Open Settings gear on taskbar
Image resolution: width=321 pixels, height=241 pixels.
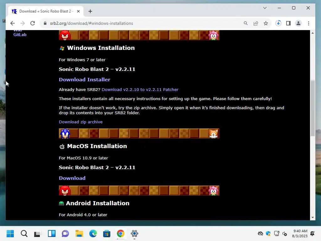tap(134, 233)
